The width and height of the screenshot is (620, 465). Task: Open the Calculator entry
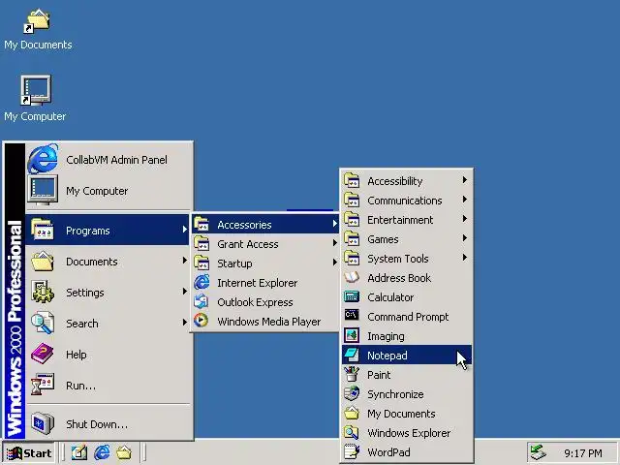pyautogui.click(x=407, y=297)
